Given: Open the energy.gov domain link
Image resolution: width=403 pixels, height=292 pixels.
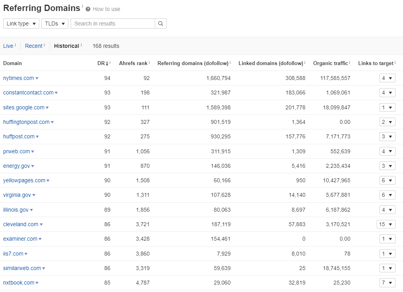Looking at the screenshot, I should [x=16, y=166].
